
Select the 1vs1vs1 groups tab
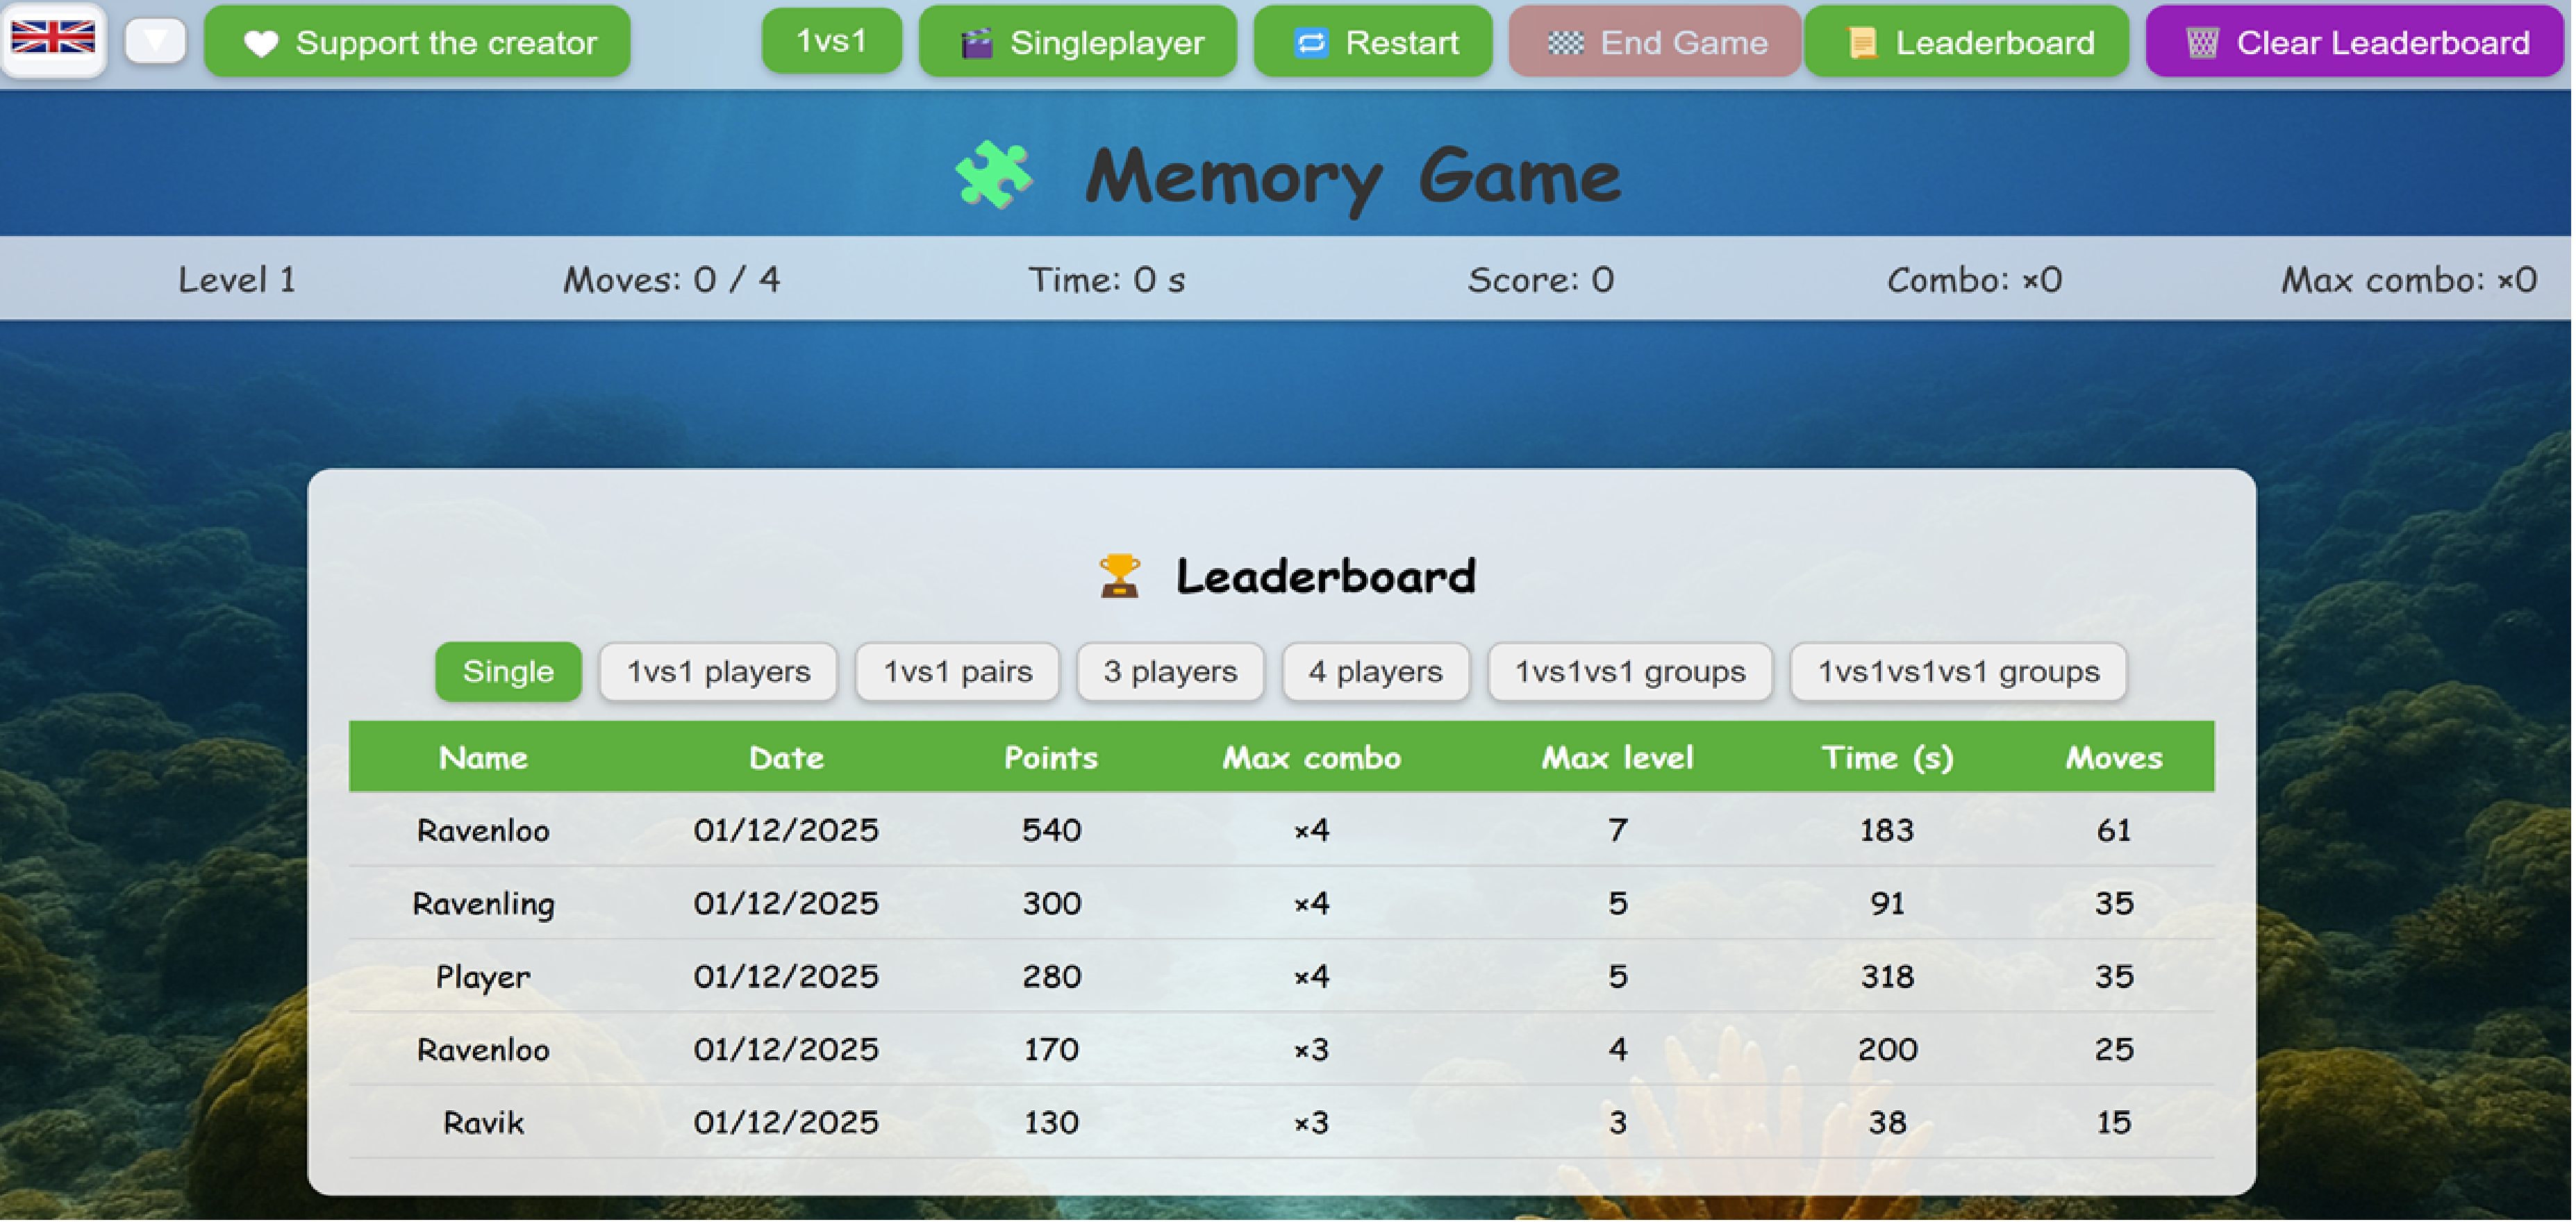(1630, 672)
